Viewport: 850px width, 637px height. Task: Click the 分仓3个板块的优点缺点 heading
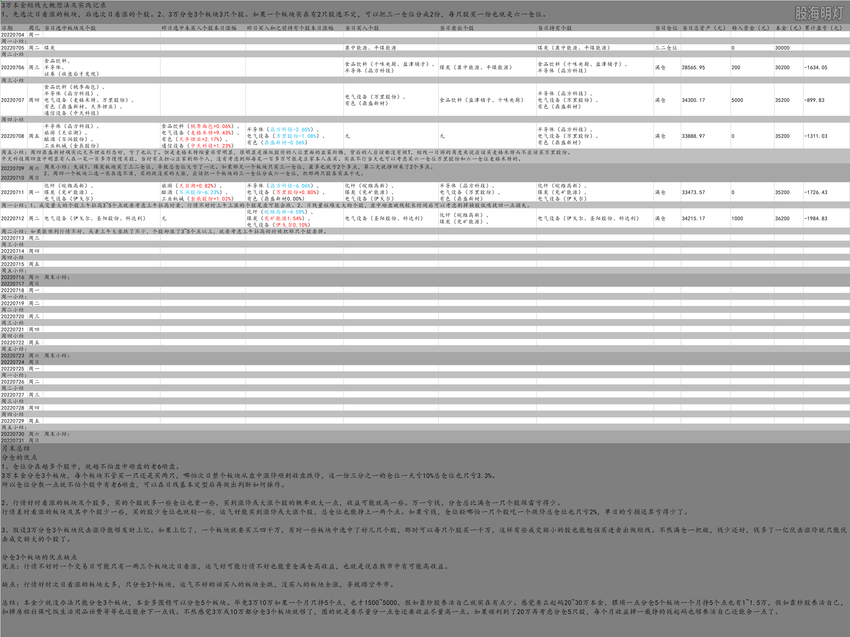(x=39, y=557)
